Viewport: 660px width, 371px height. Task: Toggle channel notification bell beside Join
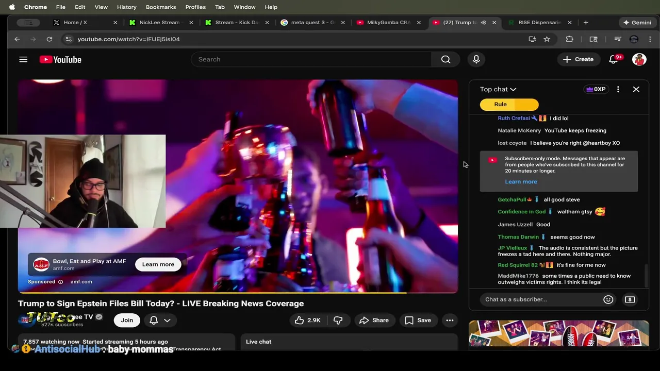(154, 320)
